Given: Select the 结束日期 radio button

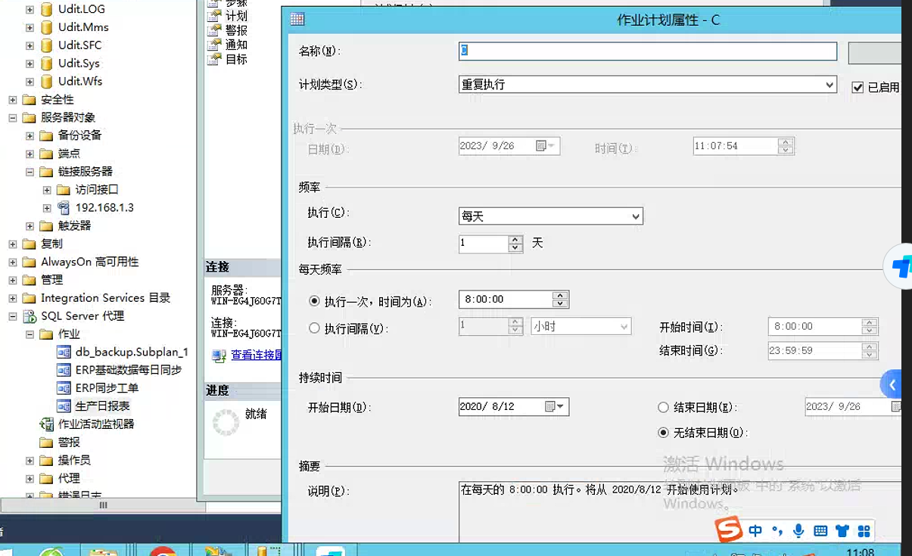Looking at the screenshot, I should pyautogui.click(x=664, y=408).
